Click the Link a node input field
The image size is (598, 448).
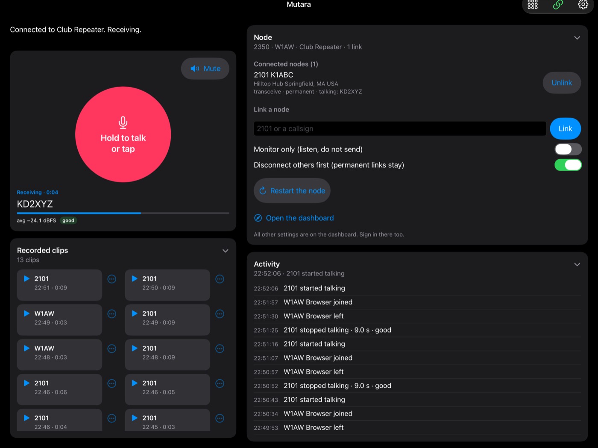click(400, 129)
